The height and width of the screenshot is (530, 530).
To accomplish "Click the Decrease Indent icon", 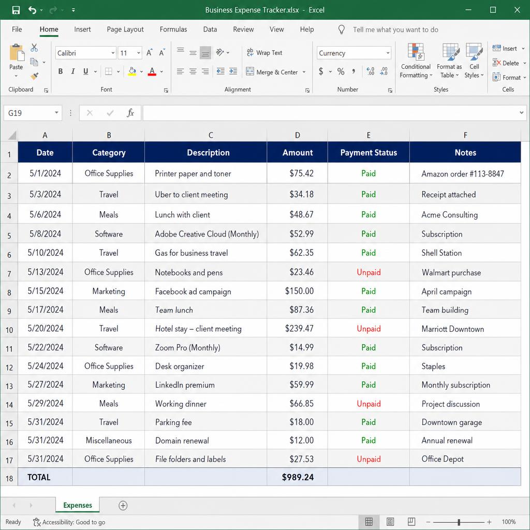I will click(220, 71).
